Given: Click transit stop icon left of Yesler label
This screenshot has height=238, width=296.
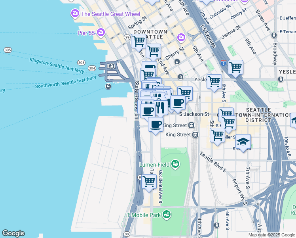Looking at the screenshot, I should coord(181,77).
